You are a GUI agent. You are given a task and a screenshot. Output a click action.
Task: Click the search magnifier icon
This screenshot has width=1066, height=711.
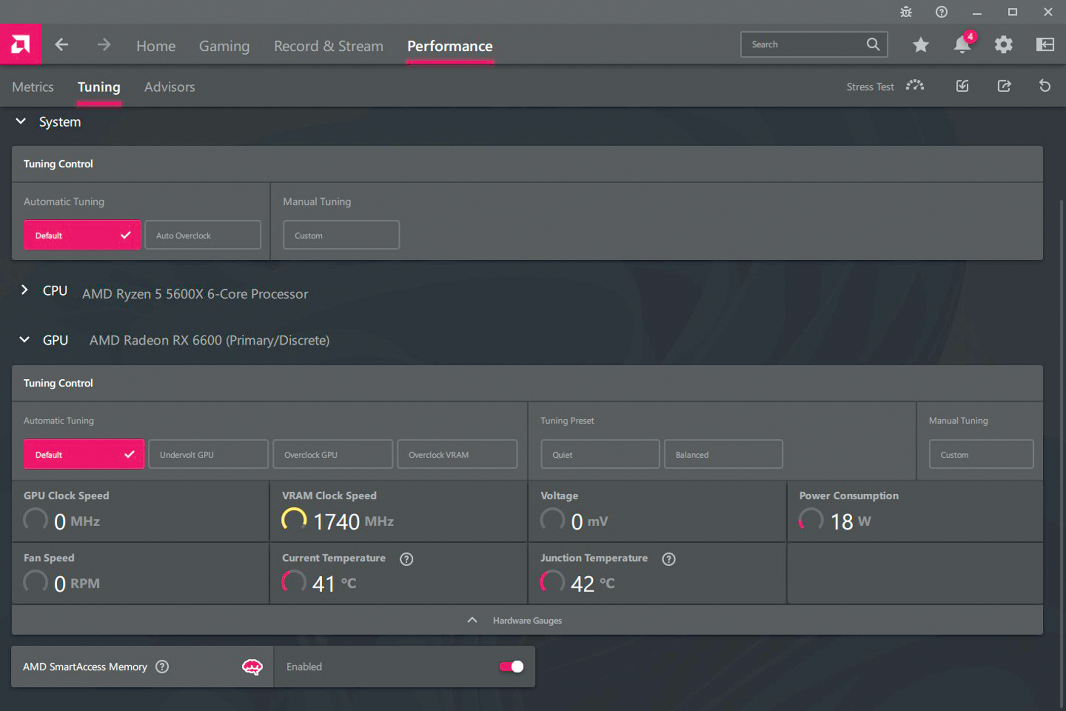point(873,44)
